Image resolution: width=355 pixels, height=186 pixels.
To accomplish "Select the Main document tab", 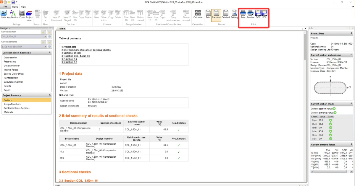I will (x=62, y=29).
